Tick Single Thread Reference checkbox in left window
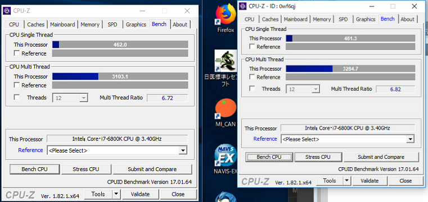Screen dimensions: 428x202 [17, 53]
